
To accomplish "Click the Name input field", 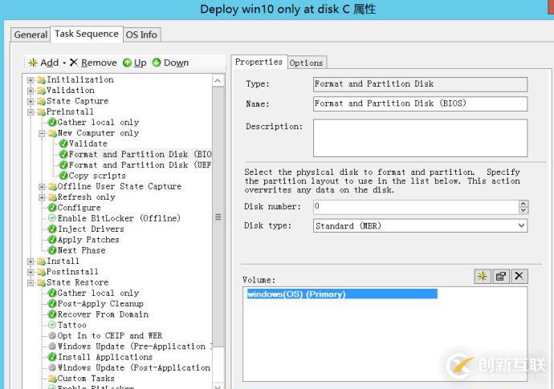I will point(420,103).
